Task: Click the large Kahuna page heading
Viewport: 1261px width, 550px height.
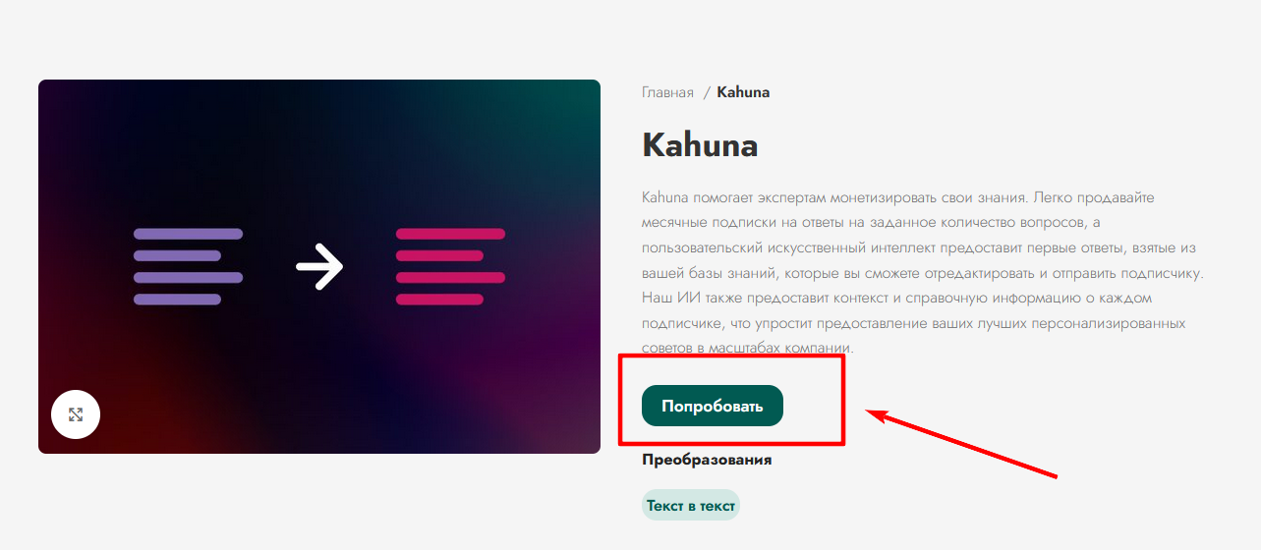Action: (x=700, y=146)
